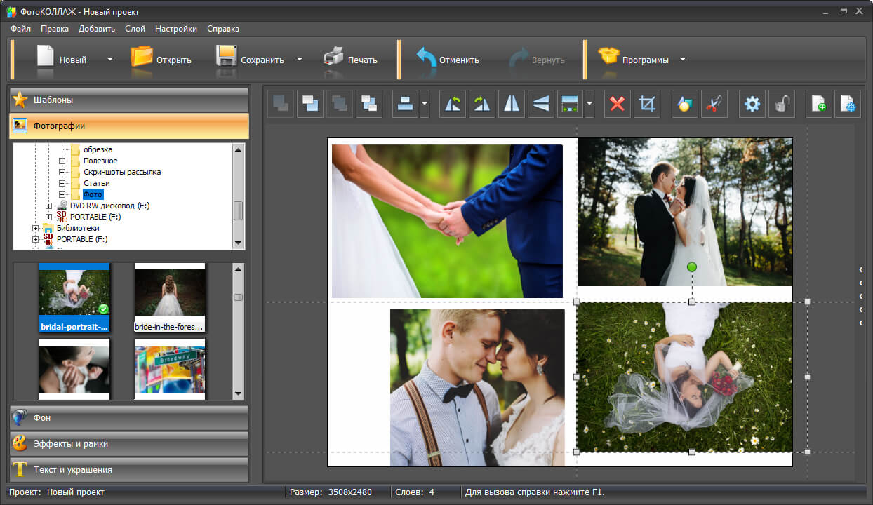
Task: Open the Правка menu
Action: 55,29
